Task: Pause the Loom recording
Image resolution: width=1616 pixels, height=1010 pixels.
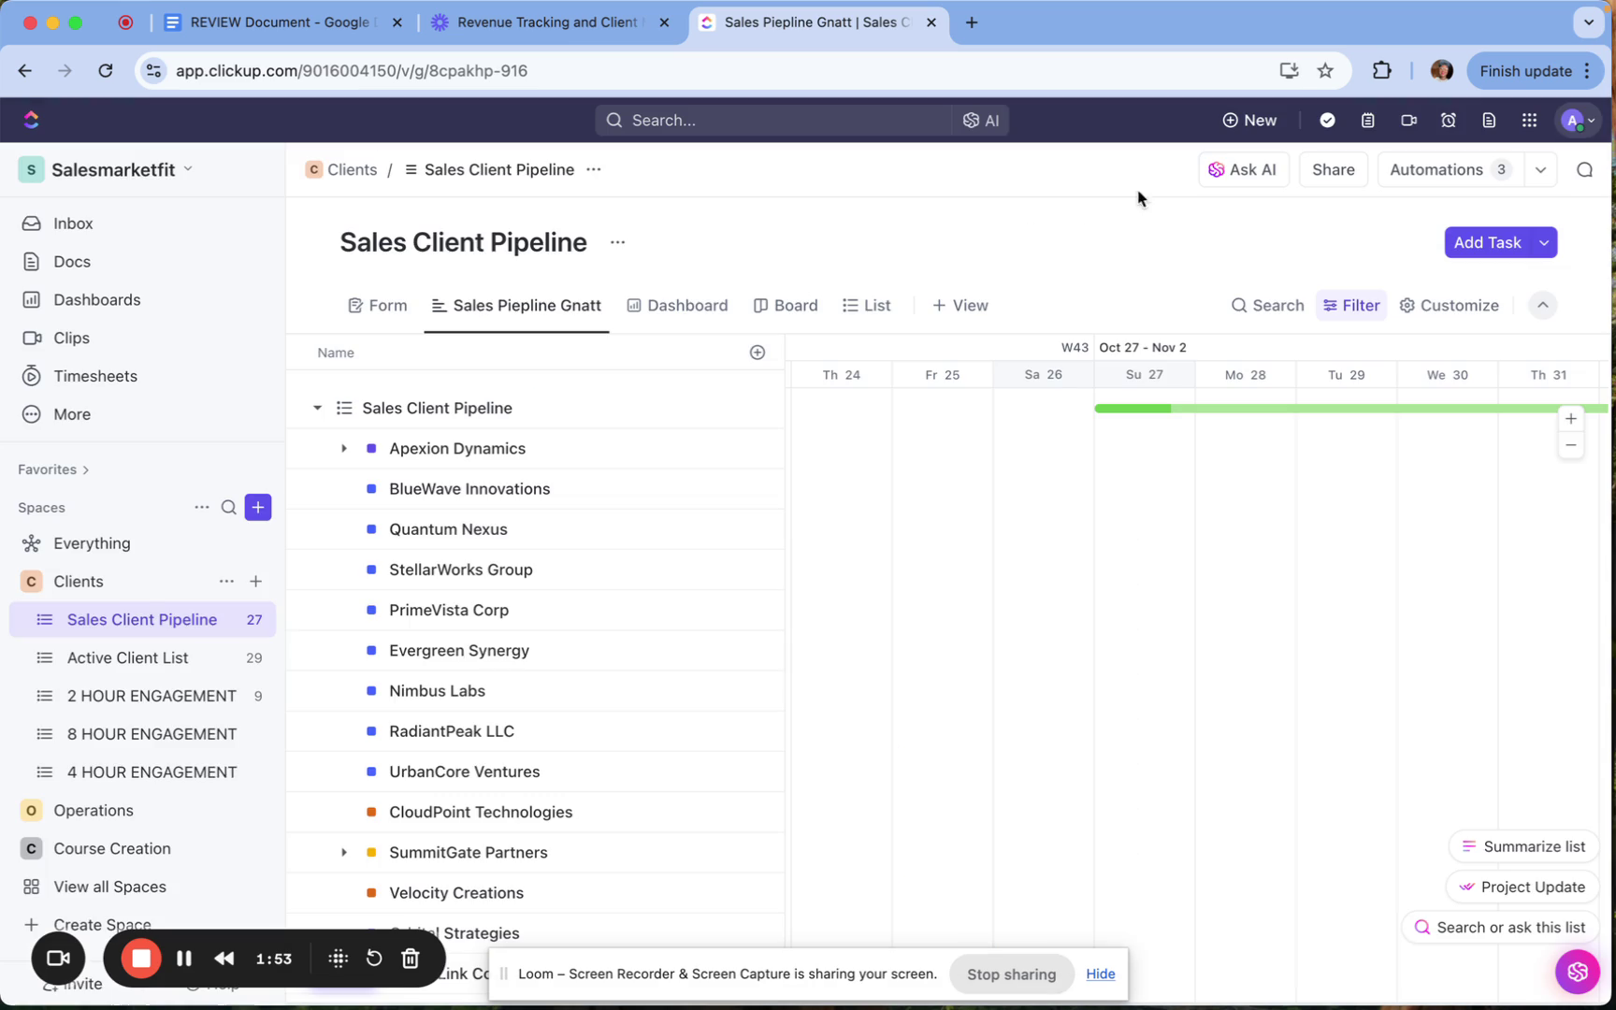Action: pos(184,959)
